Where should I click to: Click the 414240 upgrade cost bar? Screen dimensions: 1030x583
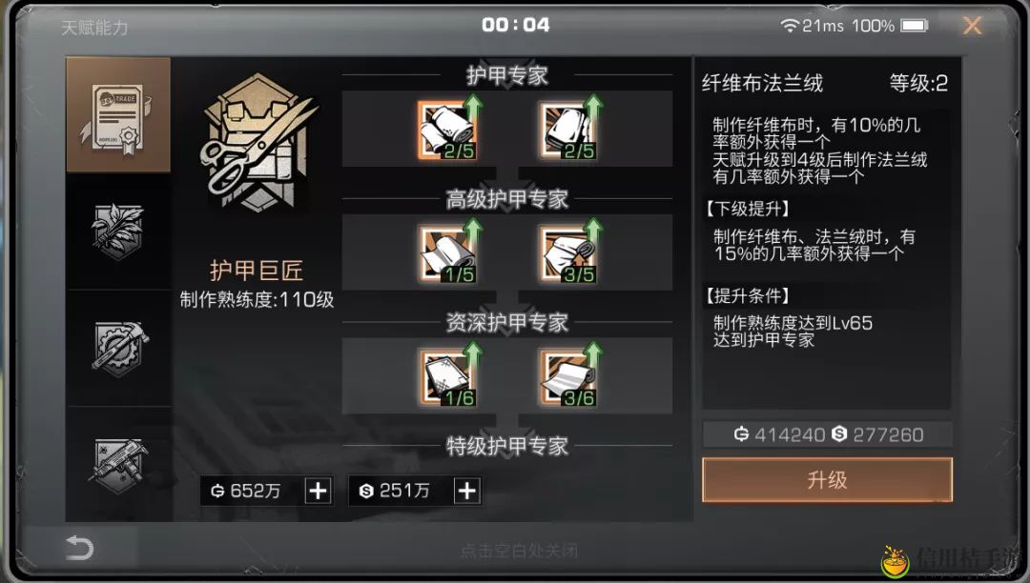click(x=827, y=434)
